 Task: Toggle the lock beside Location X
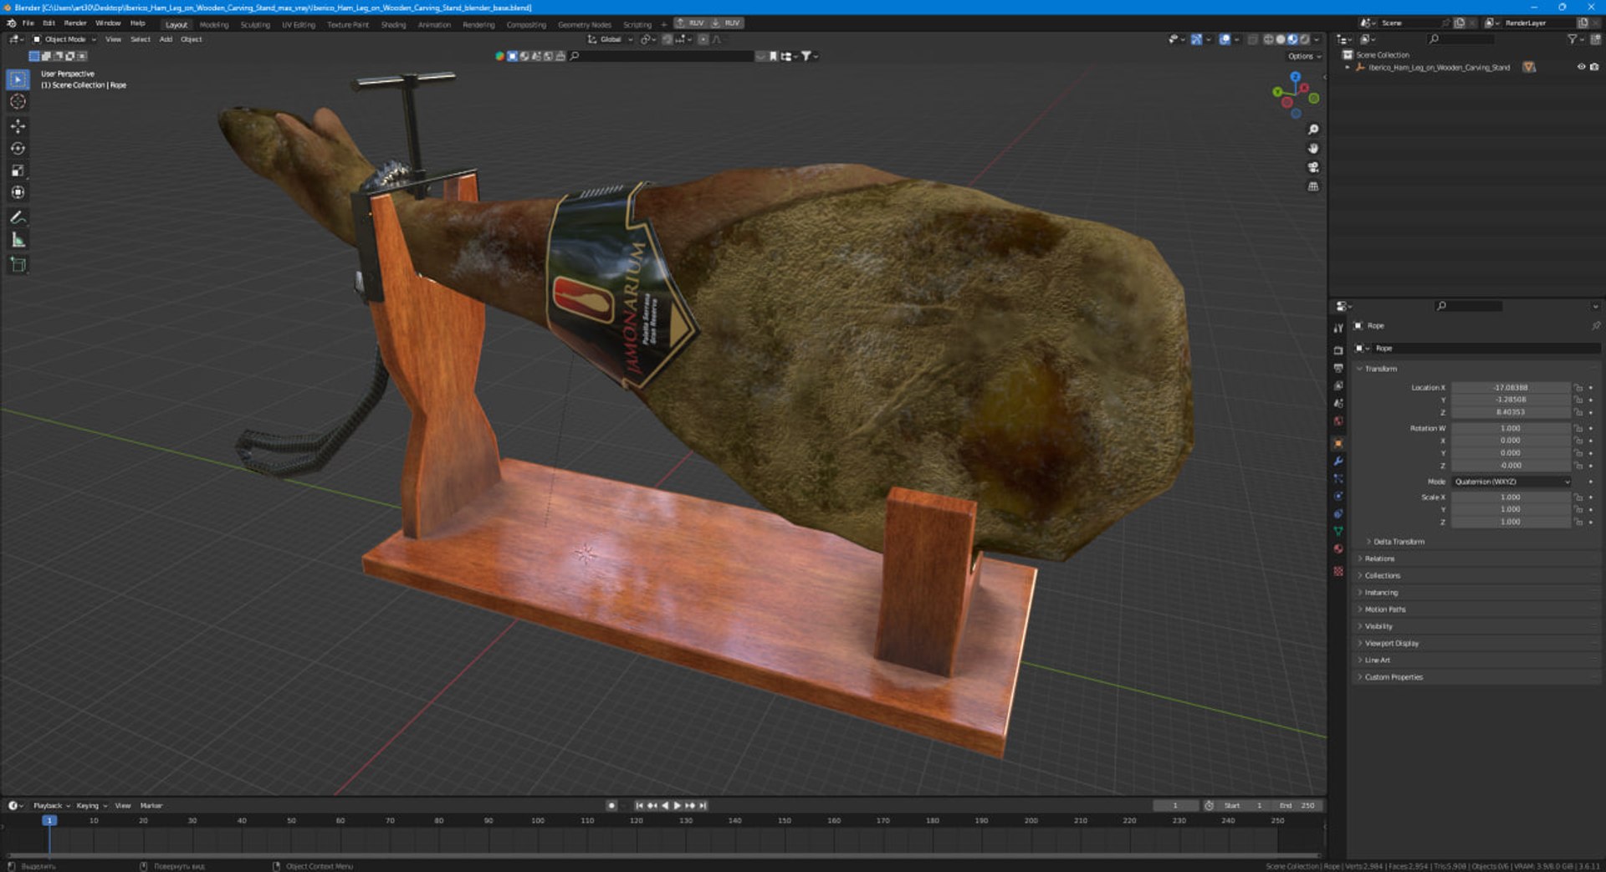pos(1578,388)
